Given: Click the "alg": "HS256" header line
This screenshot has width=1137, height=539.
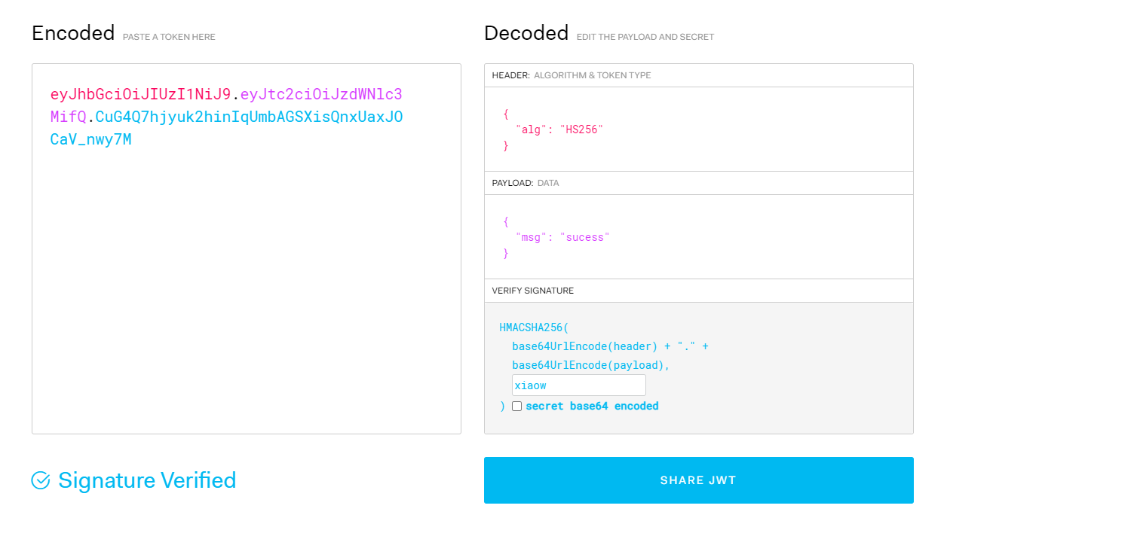Looking at the screenshot, I should pos(559,129).
